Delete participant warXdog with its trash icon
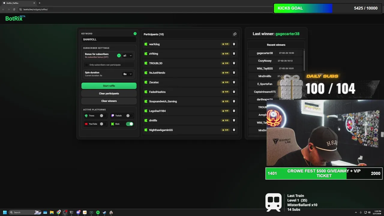Viewport: 384px width, 216px height. point(234,44)
